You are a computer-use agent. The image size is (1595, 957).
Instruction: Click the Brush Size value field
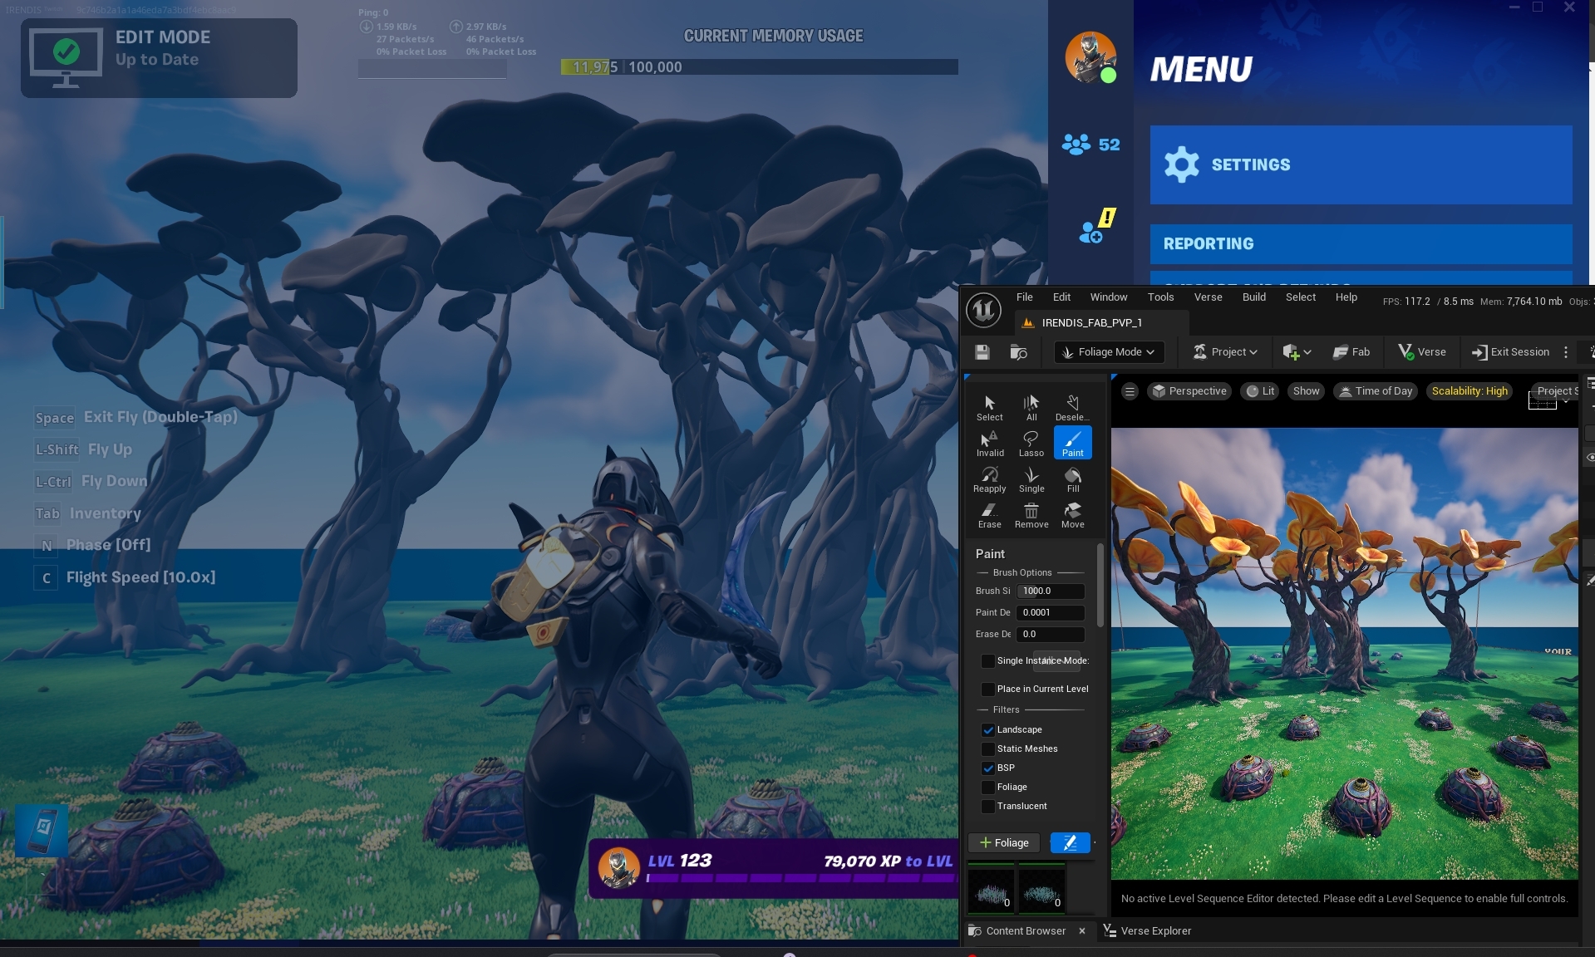pyautogui.click(x=1051, y=591)
